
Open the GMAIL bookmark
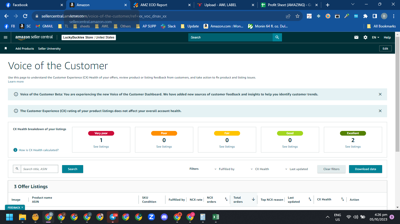pyautogui.click(x=44, y=26)
